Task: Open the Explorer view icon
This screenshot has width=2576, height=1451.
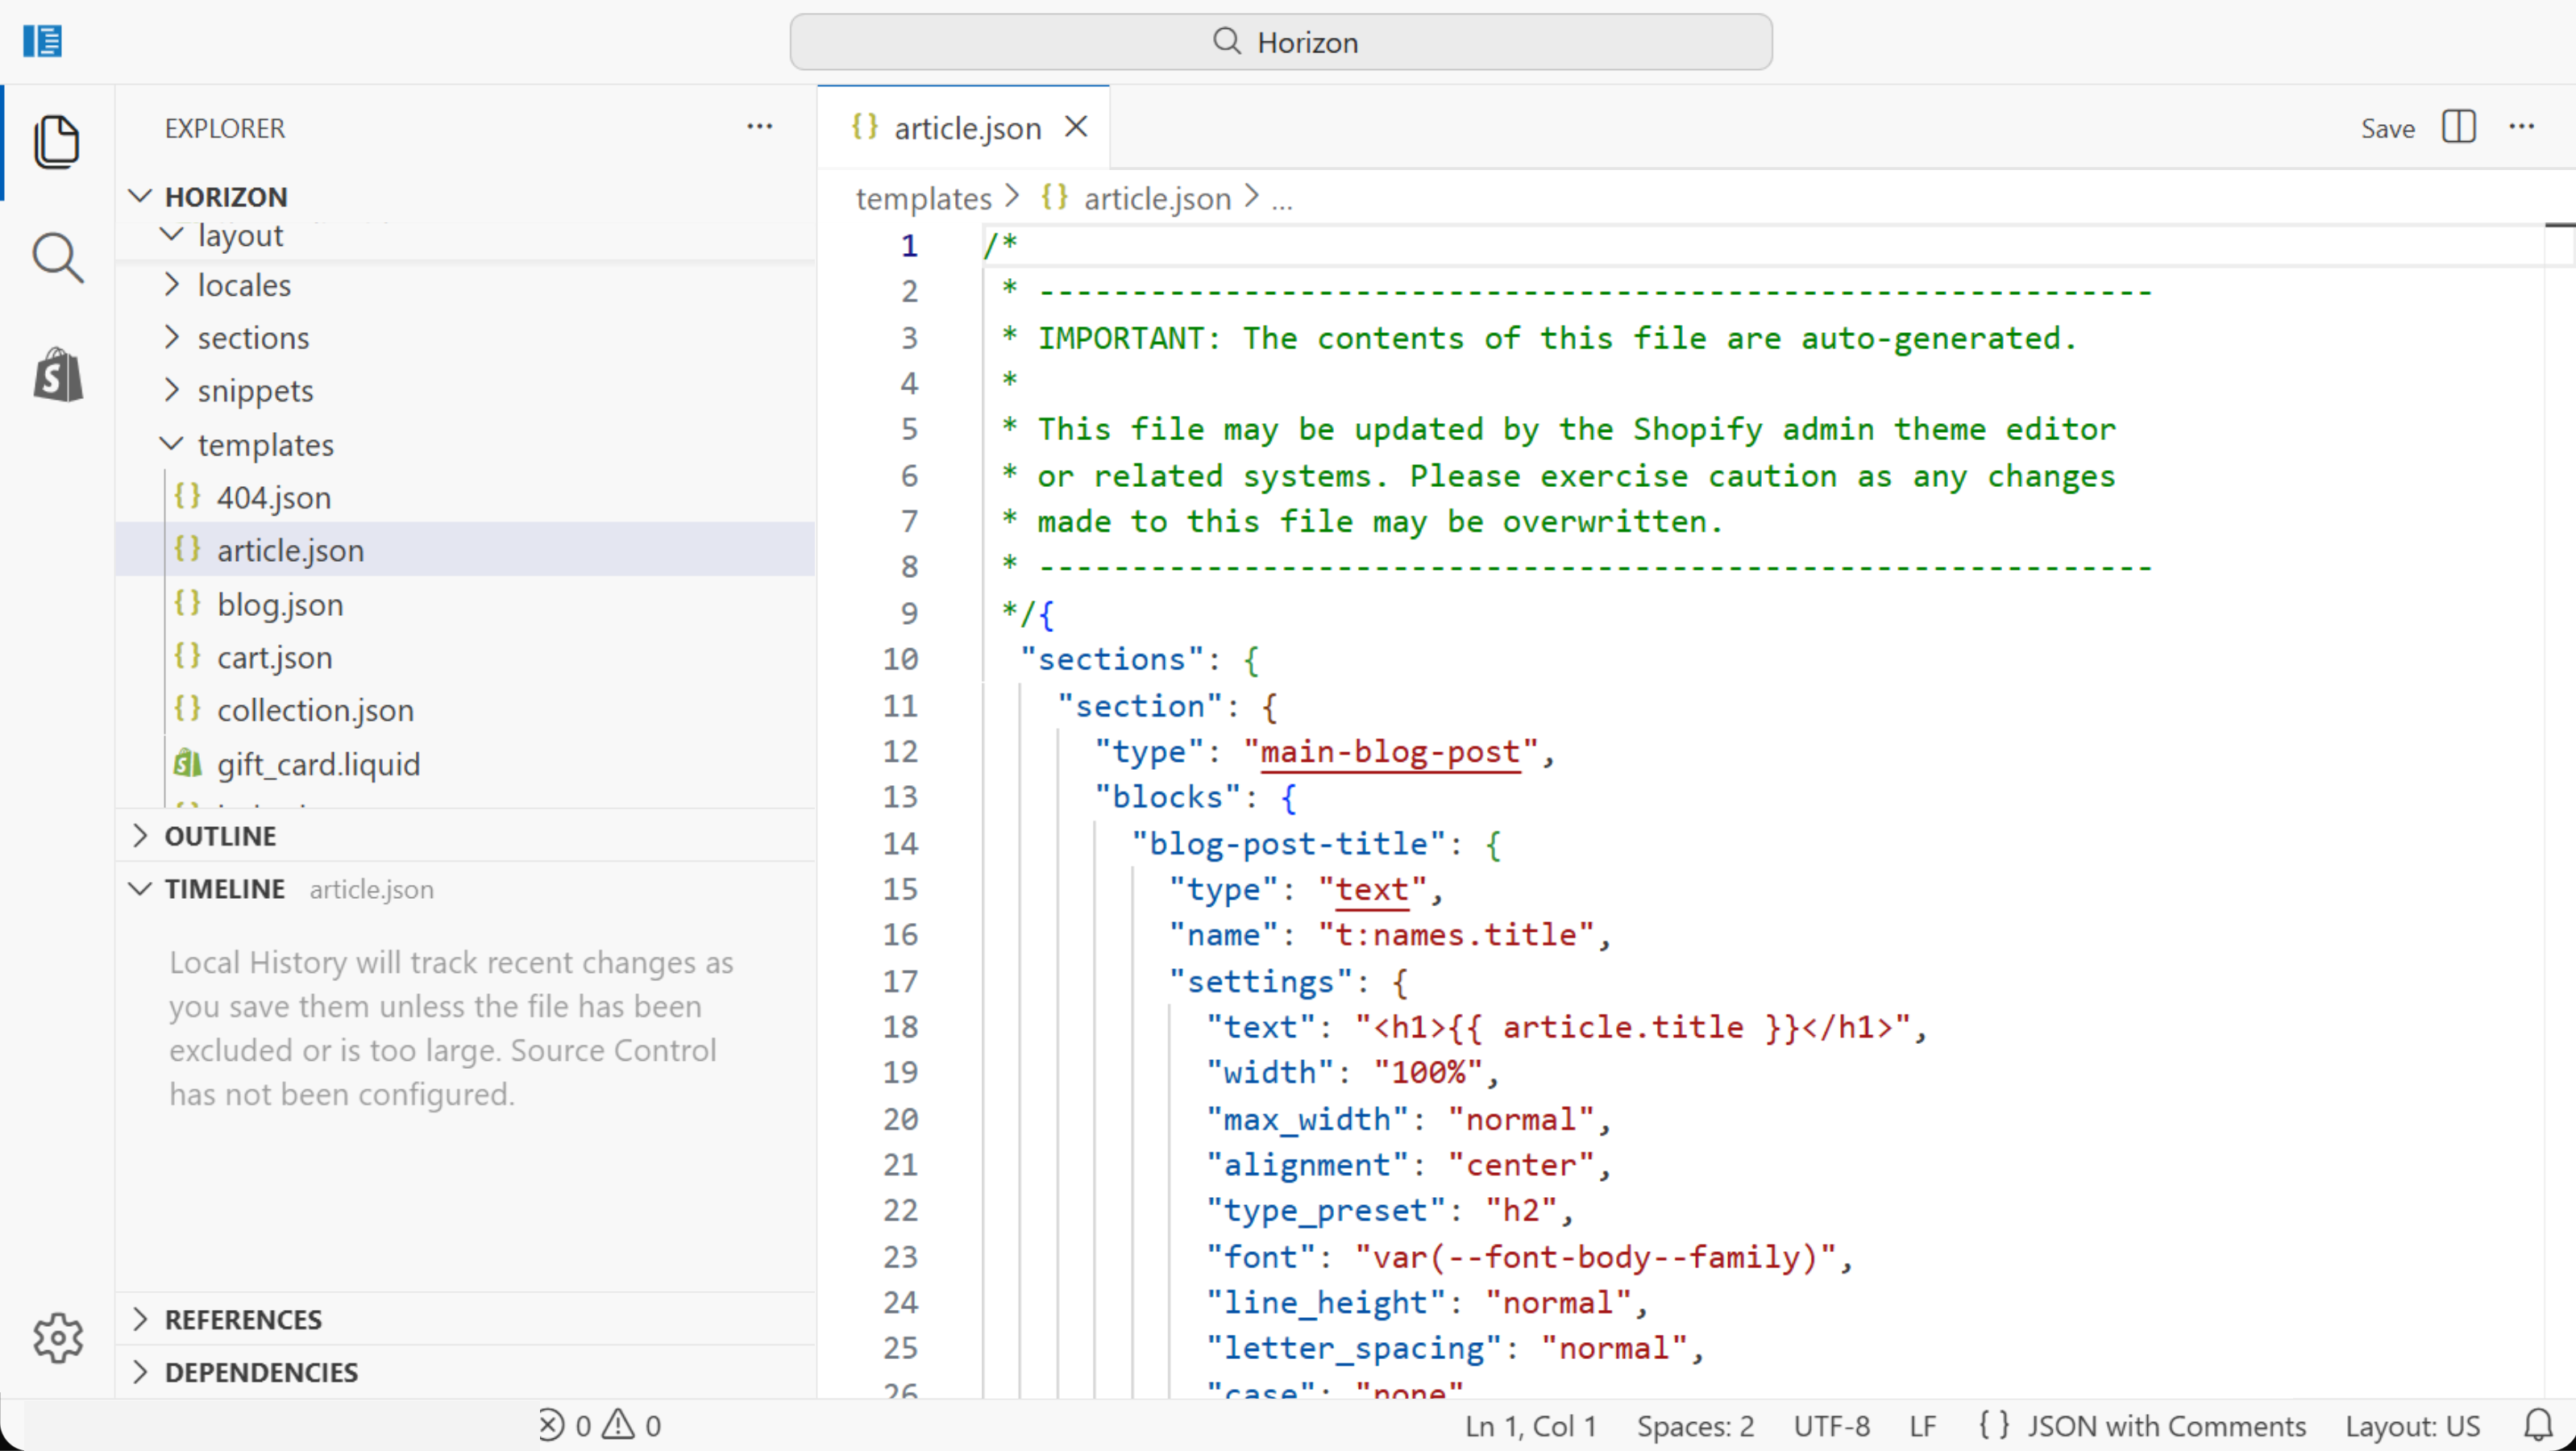Action: pos(57,142)
